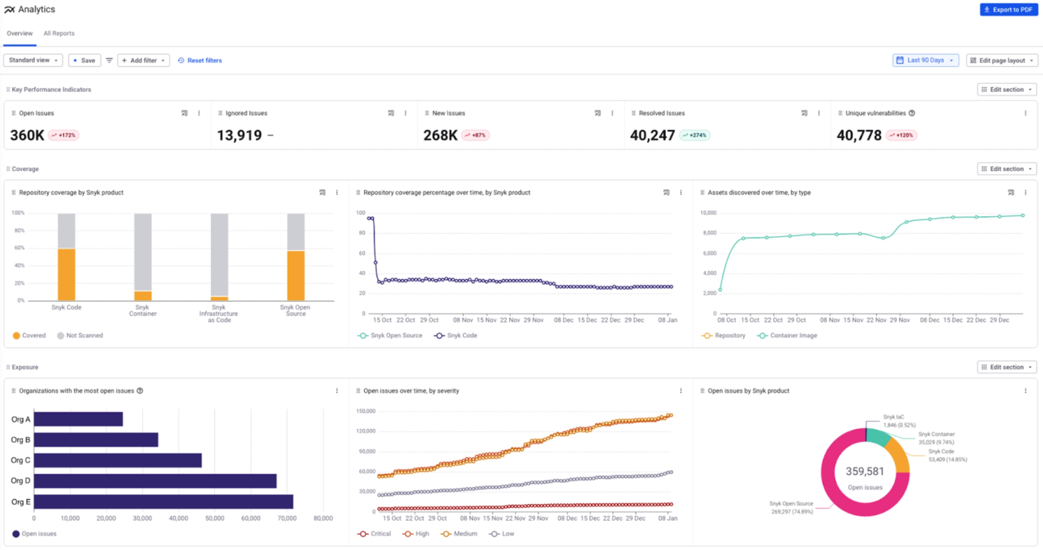Toggle the Container Image legend entry

pos(787,335)
